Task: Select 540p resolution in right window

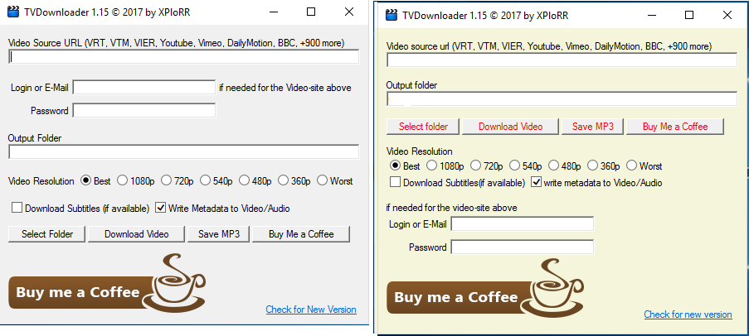Action: (x=514, y=166)
